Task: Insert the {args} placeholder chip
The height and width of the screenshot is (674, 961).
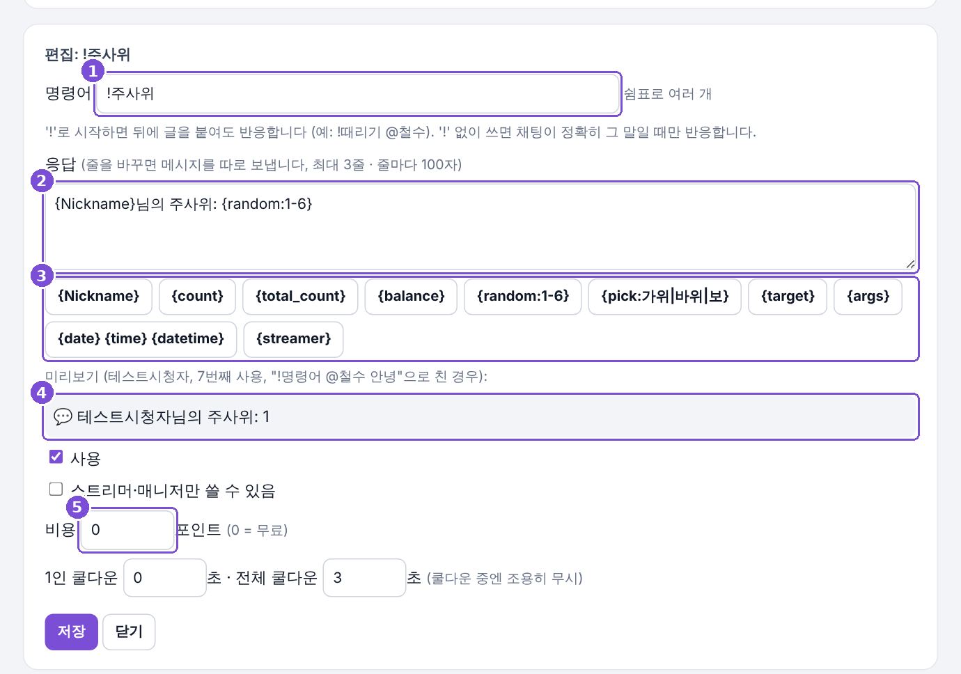Action: 868,297
